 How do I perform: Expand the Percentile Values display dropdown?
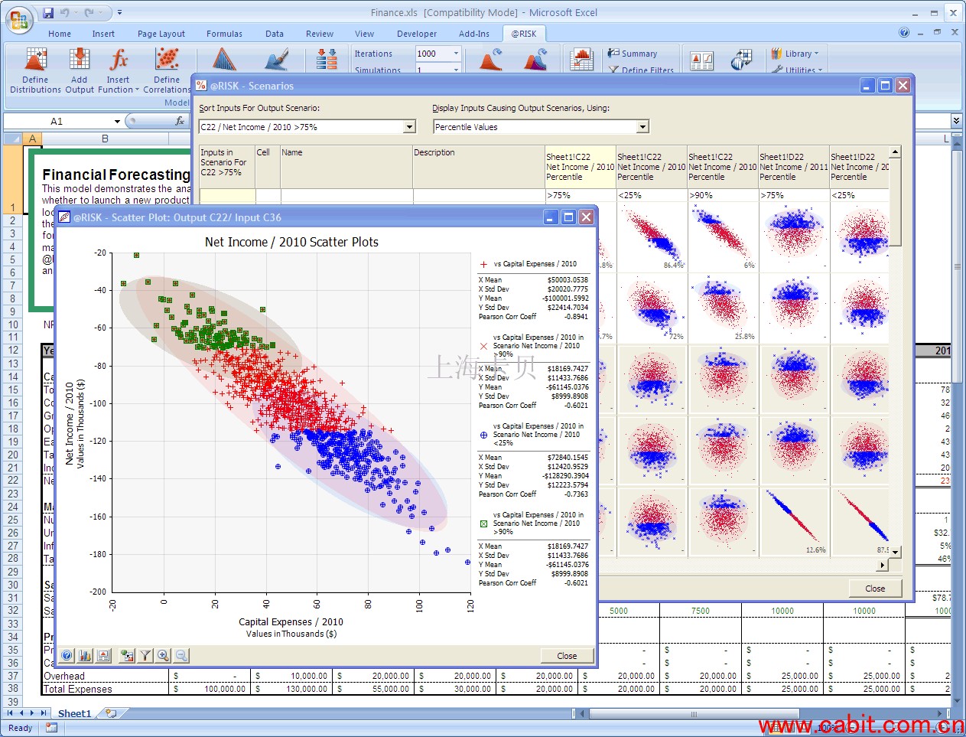(x=643, y=127)
